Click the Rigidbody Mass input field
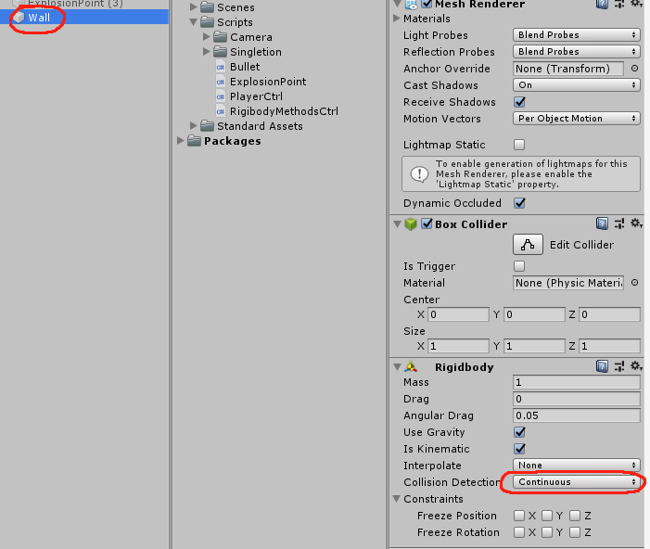This screenshot has height=549, width=650. (576, 382)
